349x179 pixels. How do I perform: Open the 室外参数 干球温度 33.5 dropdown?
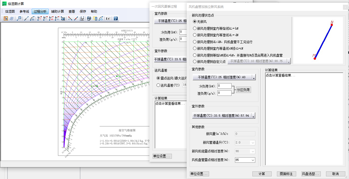point(253,116)
